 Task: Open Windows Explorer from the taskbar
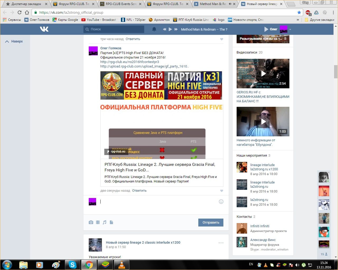23,264
